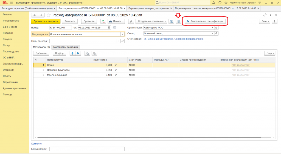Open the date calendar picker
281x154 pixels.
109,28
